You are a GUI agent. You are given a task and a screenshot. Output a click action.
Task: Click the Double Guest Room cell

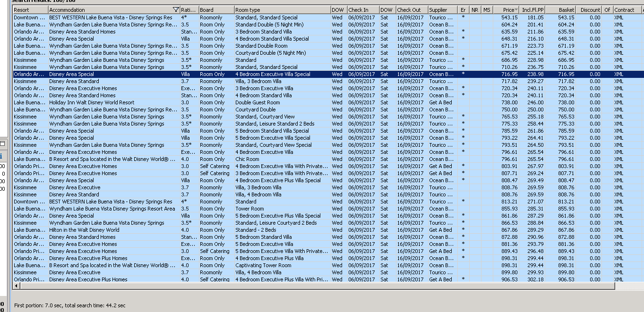coord(258,102)
